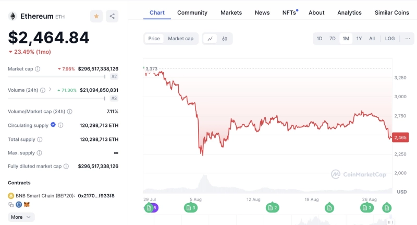
Task: Toggle chart to Price view
Action: tap(154, 39)
